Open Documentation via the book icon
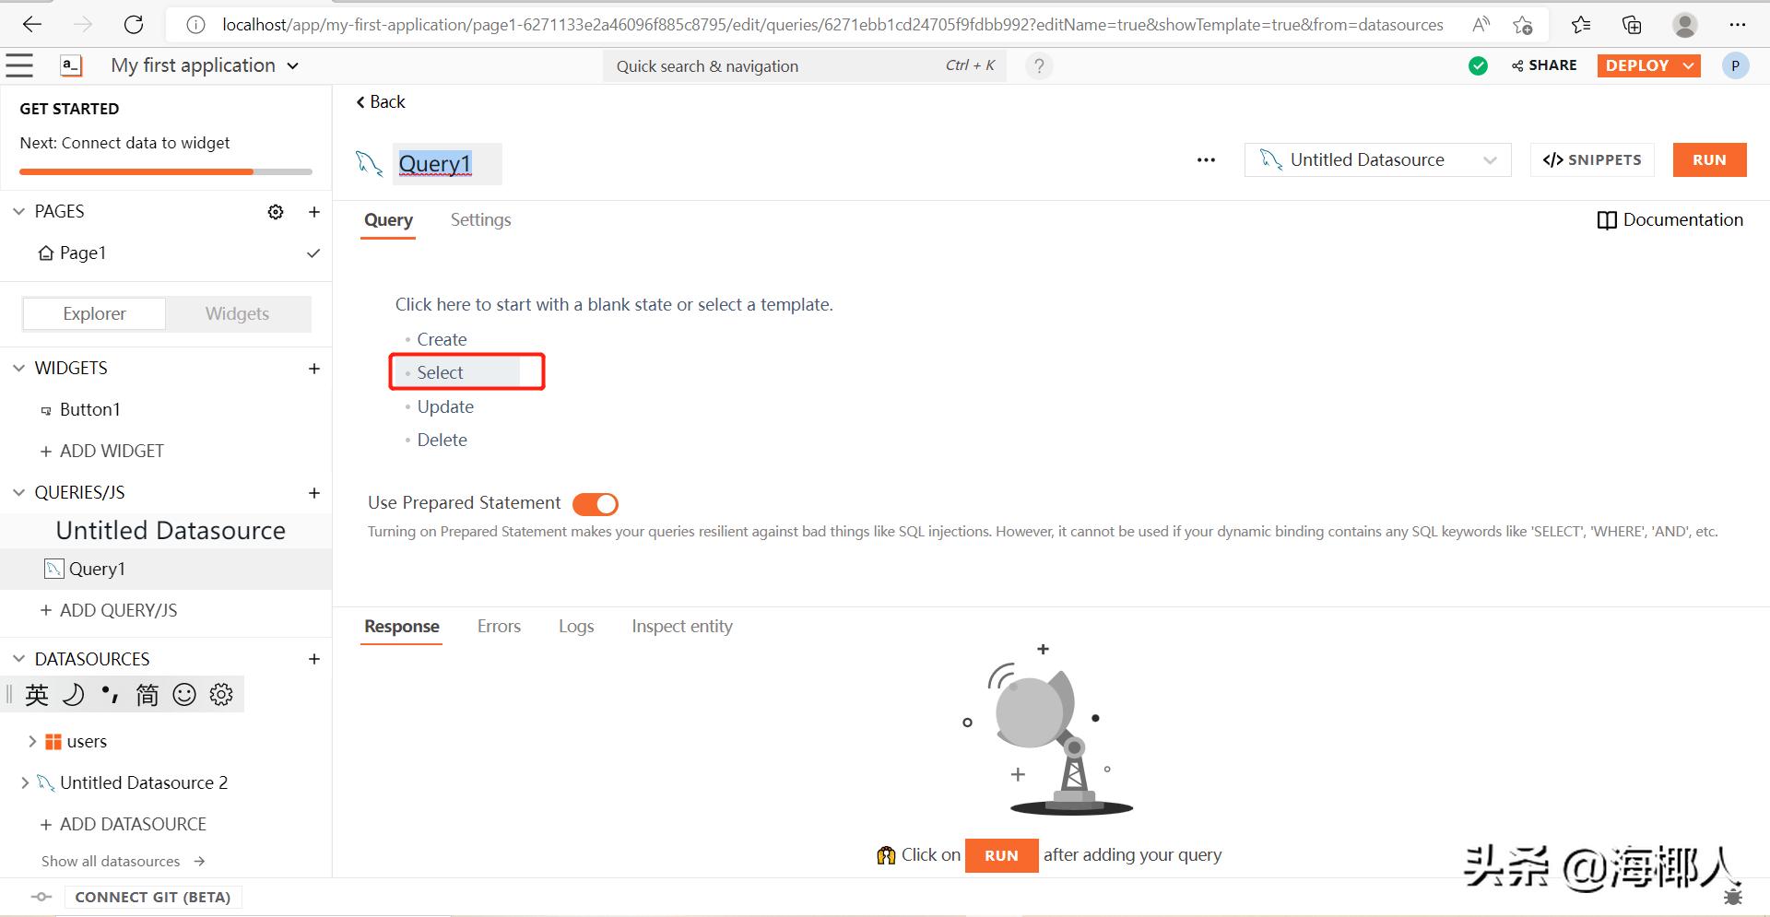Image resolution: width=1770 pixels, height=917 pixels. [x=1606, y=220]
